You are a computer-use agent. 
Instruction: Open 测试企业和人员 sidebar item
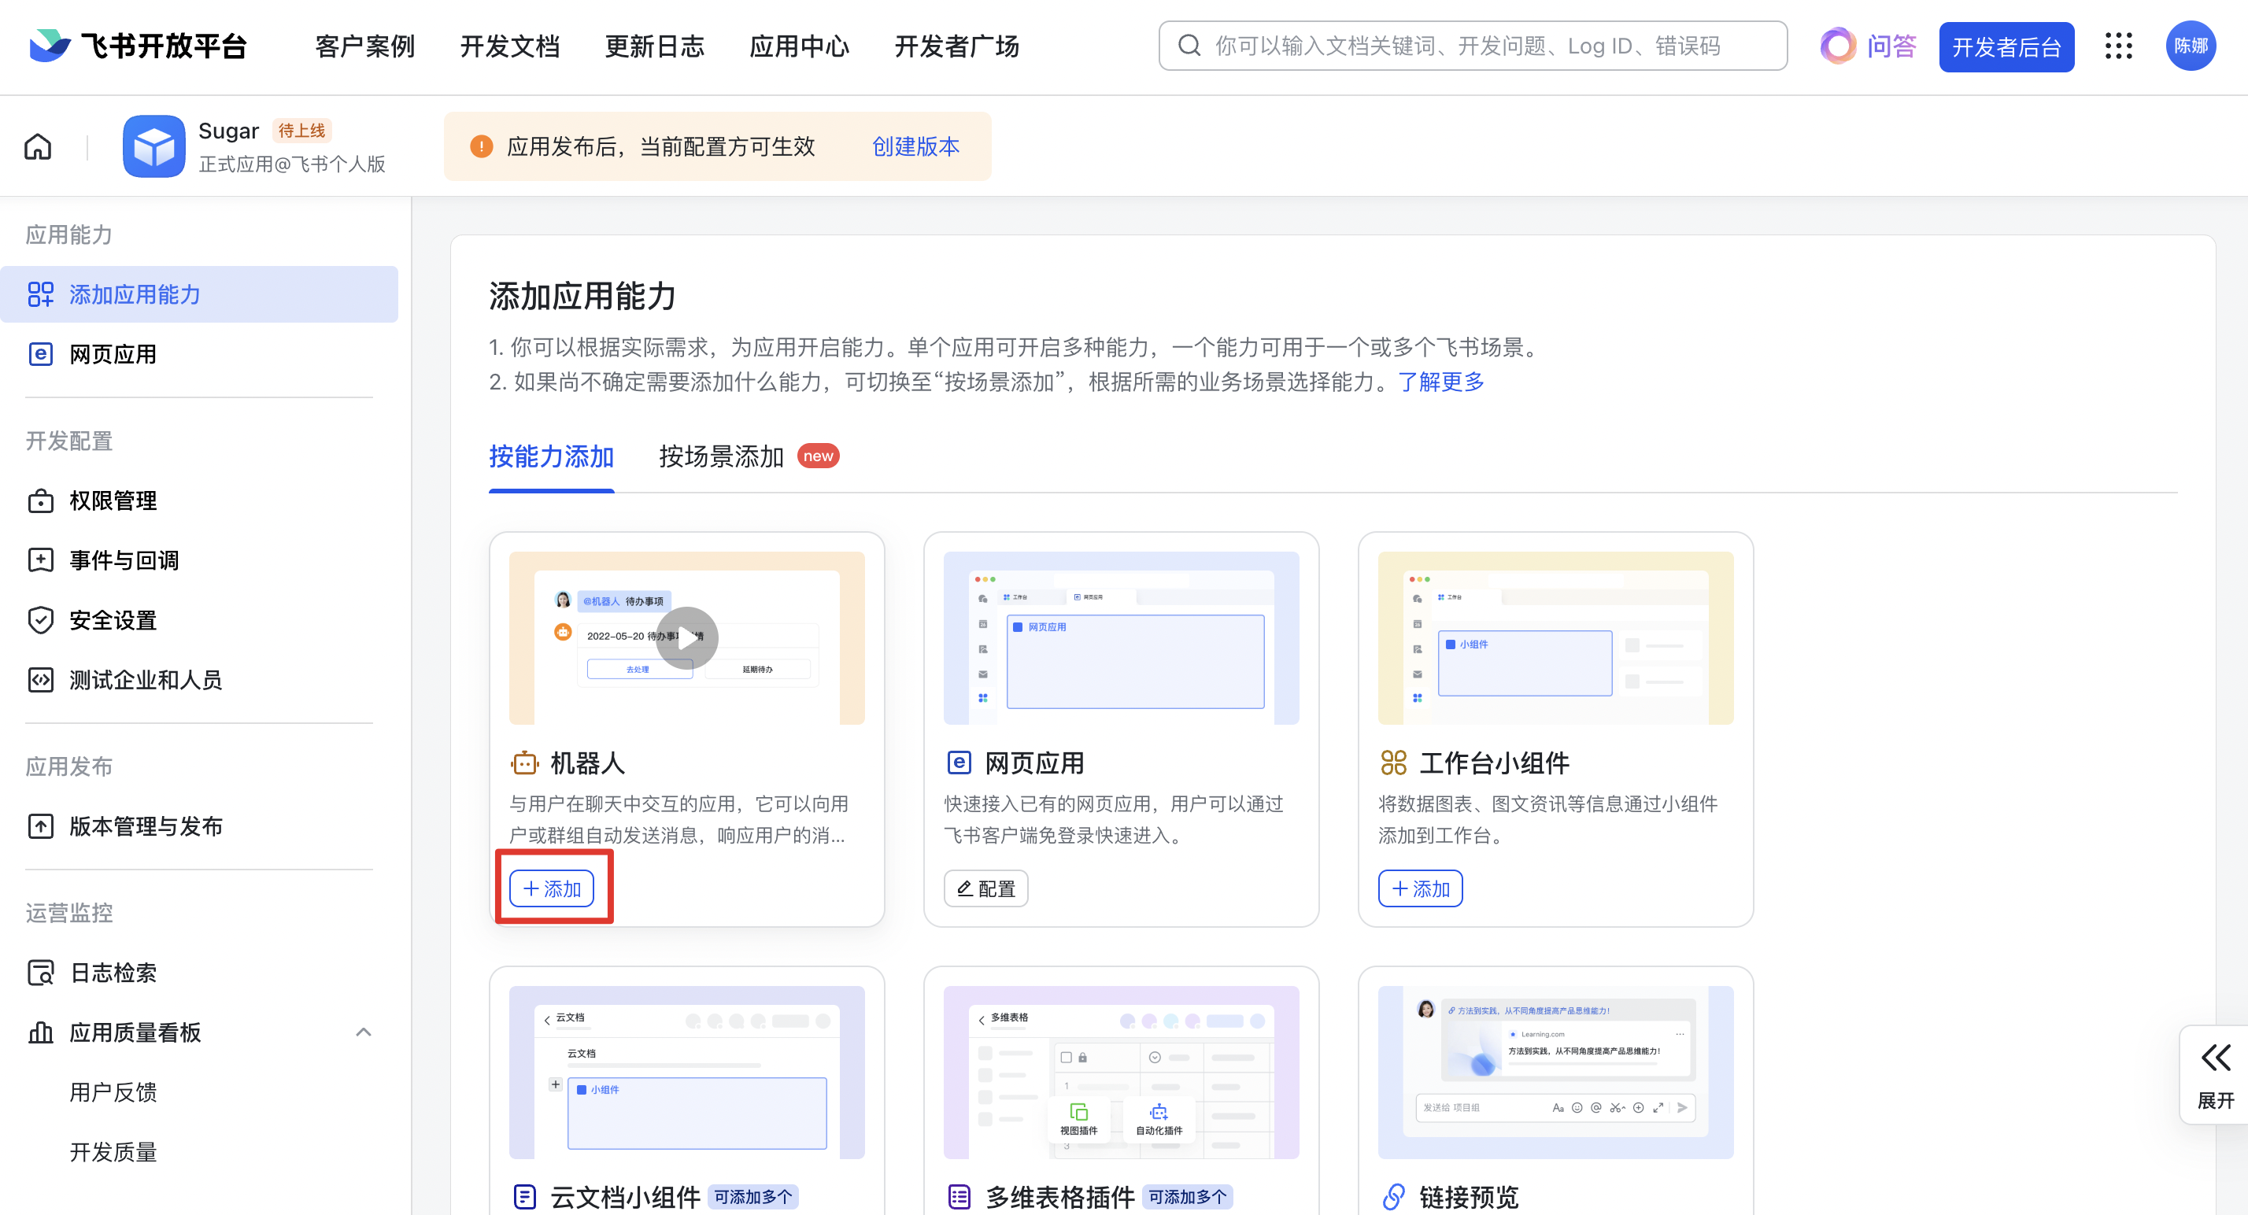[x=199, y=679]
